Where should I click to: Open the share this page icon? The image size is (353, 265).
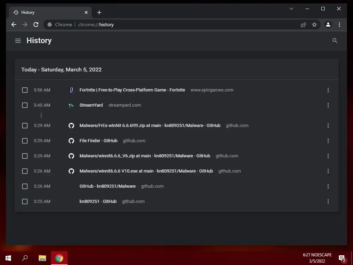tap(303, 24)
